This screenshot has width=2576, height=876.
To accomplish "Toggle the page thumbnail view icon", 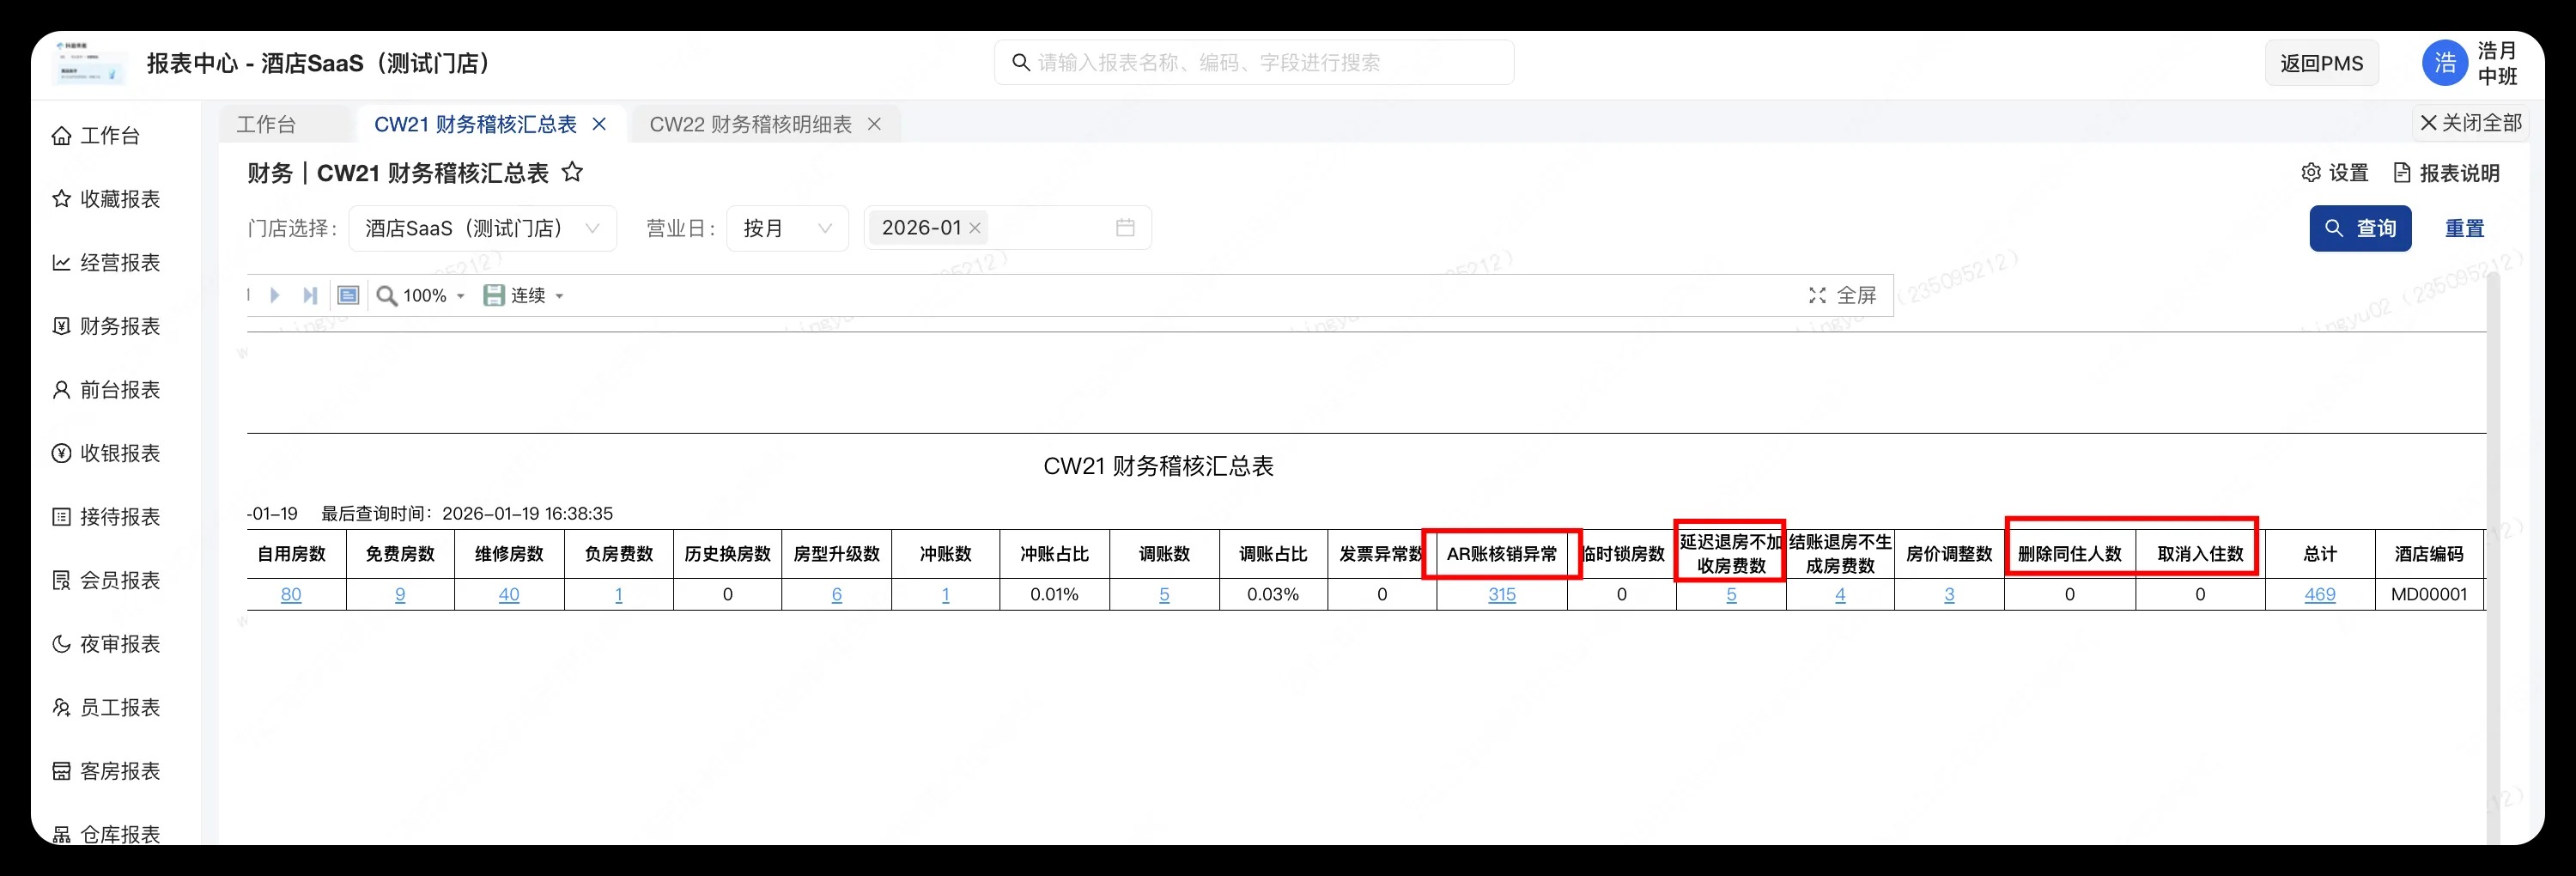I will (x=348, y=295).
